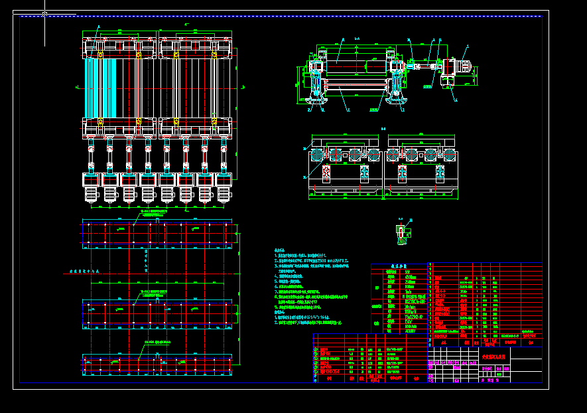Image resolution: width=587 pixels, height=413 pixels.
Task: Click the green leader note above top foundation plan
Action: click(154, 213)
